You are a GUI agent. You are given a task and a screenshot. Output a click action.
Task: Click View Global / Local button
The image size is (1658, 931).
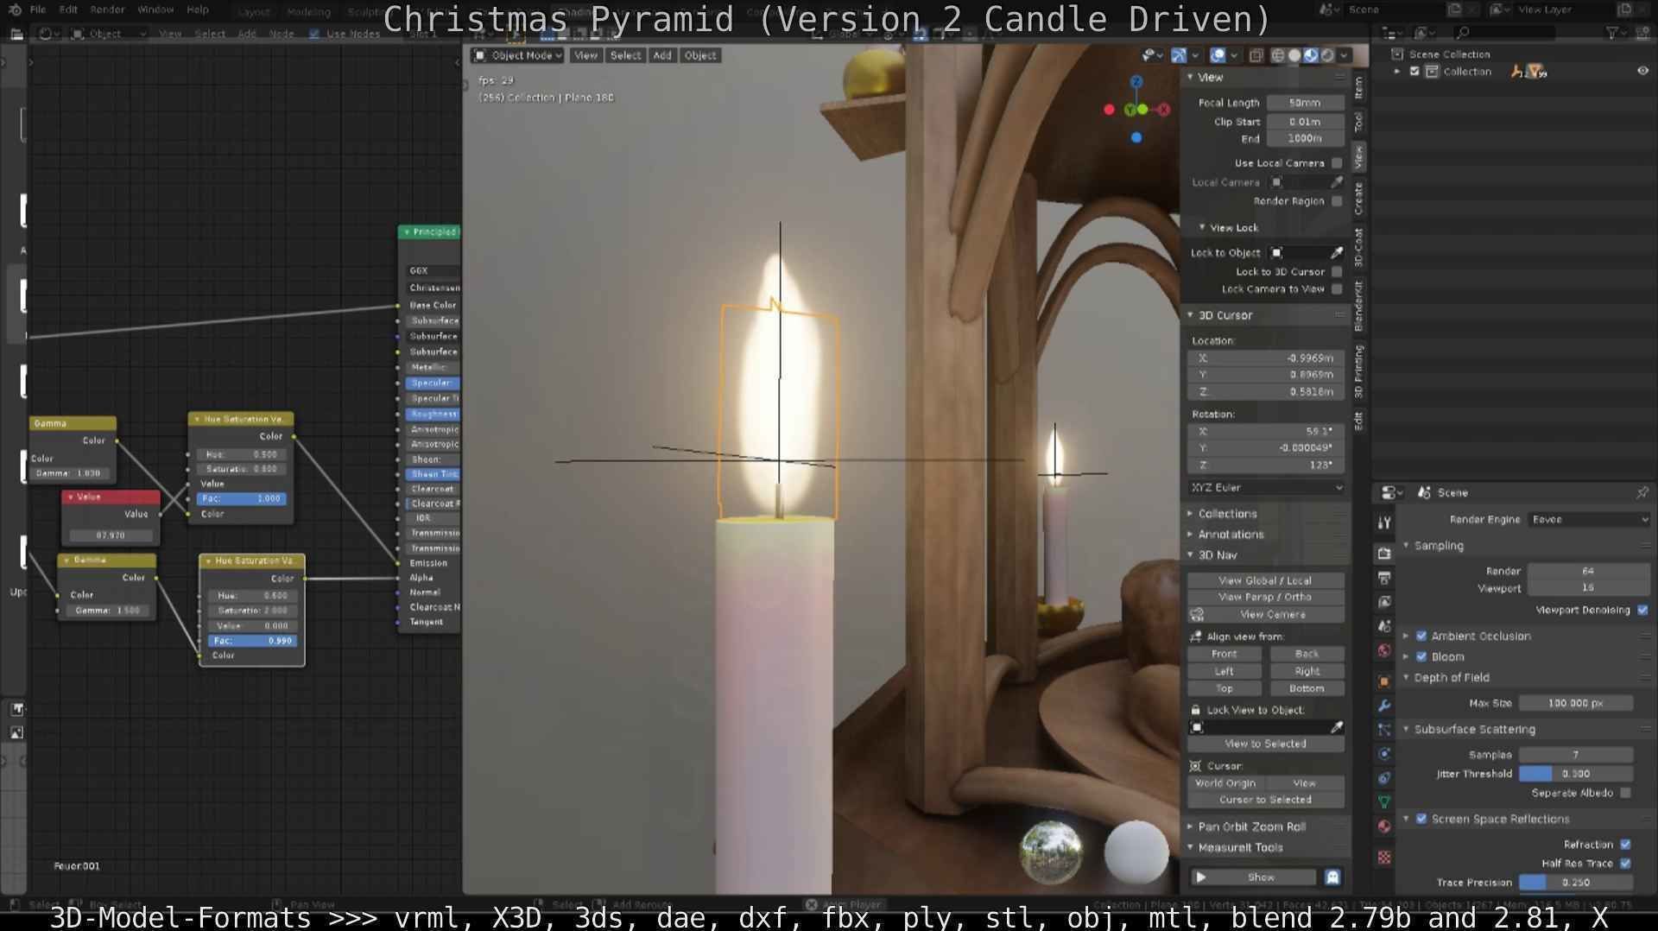1265,580
